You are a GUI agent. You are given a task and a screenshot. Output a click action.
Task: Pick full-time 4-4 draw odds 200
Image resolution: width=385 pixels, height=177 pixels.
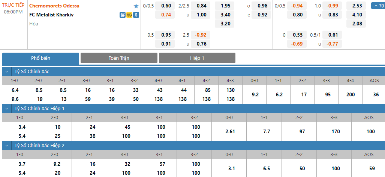coord(351,94)
